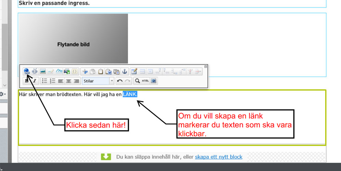Undo the last action
341x171 pixels.
119,81
